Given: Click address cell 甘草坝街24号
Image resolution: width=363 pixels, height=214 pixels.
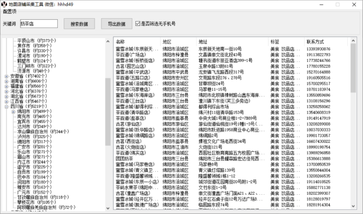Looking at the screenshot, I should pyautogui.click(x=211, y=84).
